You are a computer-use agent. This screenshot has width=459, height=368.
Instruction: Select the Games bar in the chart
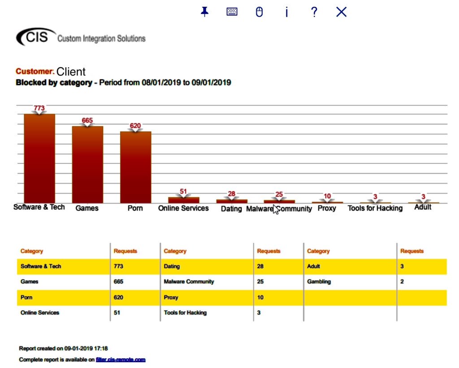pos(87,164)
